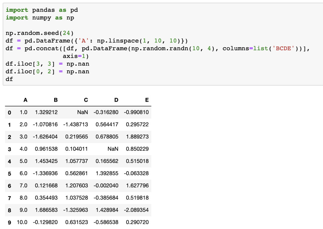
Task: Click the value -1.438713
Action: [x=75, y=124]
